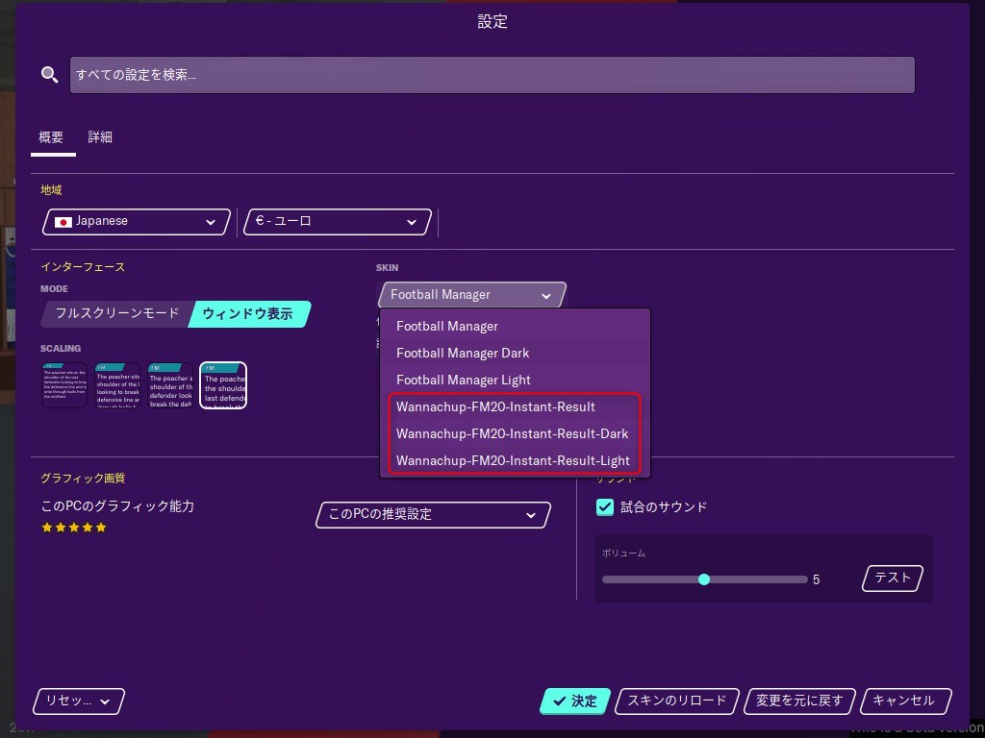Select Wannachup-FM20-Instant-Result-Dark skin
Viewport: 985px width, 738px height.
pos(515,433)
